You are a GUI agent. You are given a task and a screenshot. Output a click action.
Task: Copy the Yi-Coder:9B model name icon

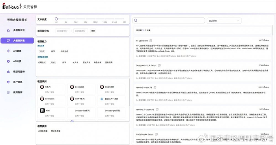[151, 41]
